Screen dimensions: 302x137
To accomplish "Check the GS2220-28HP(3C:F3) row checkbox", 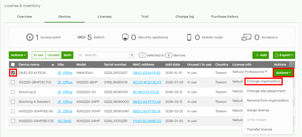I will tap(13, 82).
